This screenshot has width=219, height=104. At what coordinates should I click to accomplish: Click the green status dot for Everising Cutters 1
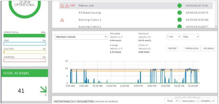[x=180, y=20]
